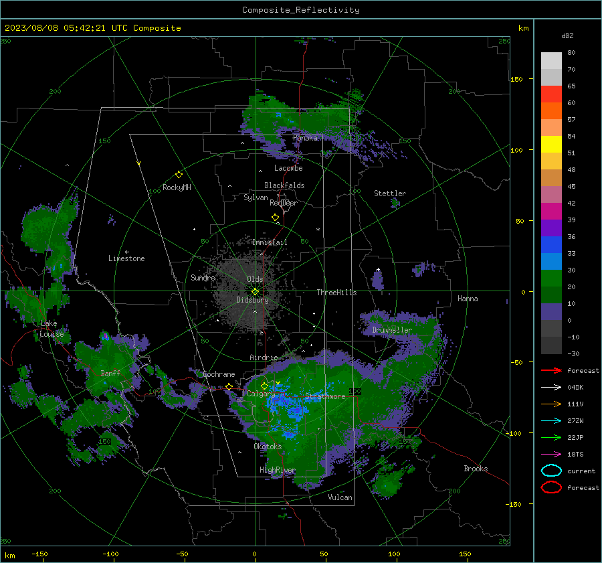Click the Lacombe label

288,168
